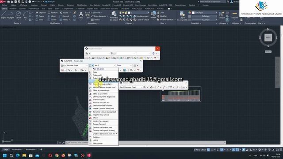Choose 'Zoomer sur le profil en long'
The image size is (283, 159).
click(103, 130)
